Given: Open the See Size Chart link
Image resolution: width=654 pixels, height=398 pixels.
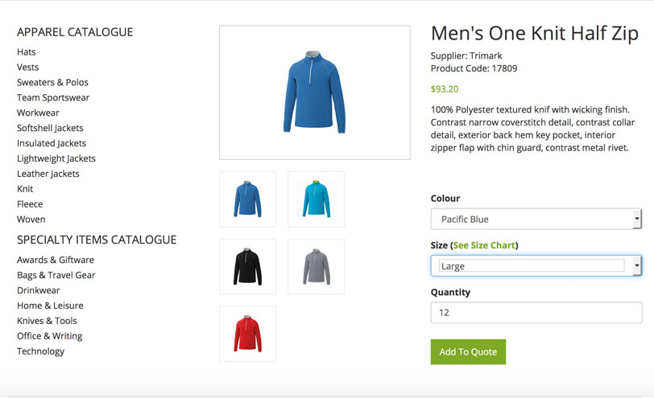Looking at the screenshot, I should pos(484,245).
